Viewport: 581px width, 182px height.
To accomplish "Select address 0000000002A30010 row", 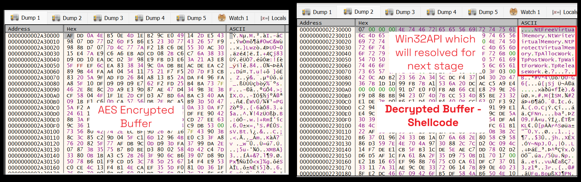I will click(34, 42).
